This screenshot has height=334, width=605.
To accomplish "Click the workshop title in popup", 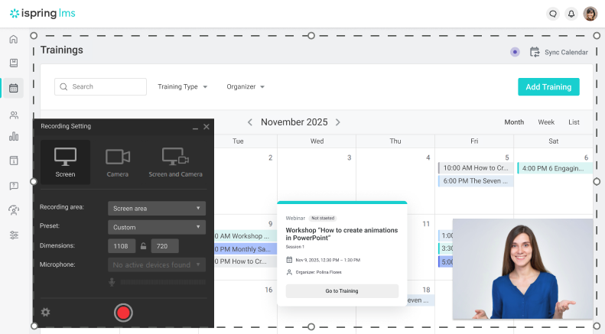I will click(341, 234).
